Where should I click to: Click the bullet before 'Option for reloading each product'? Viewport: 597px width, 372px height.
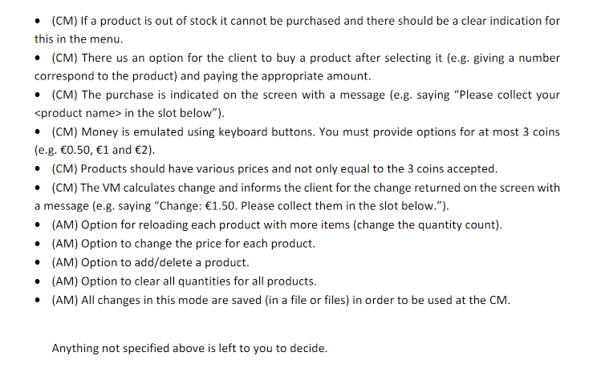click(37, 225)
